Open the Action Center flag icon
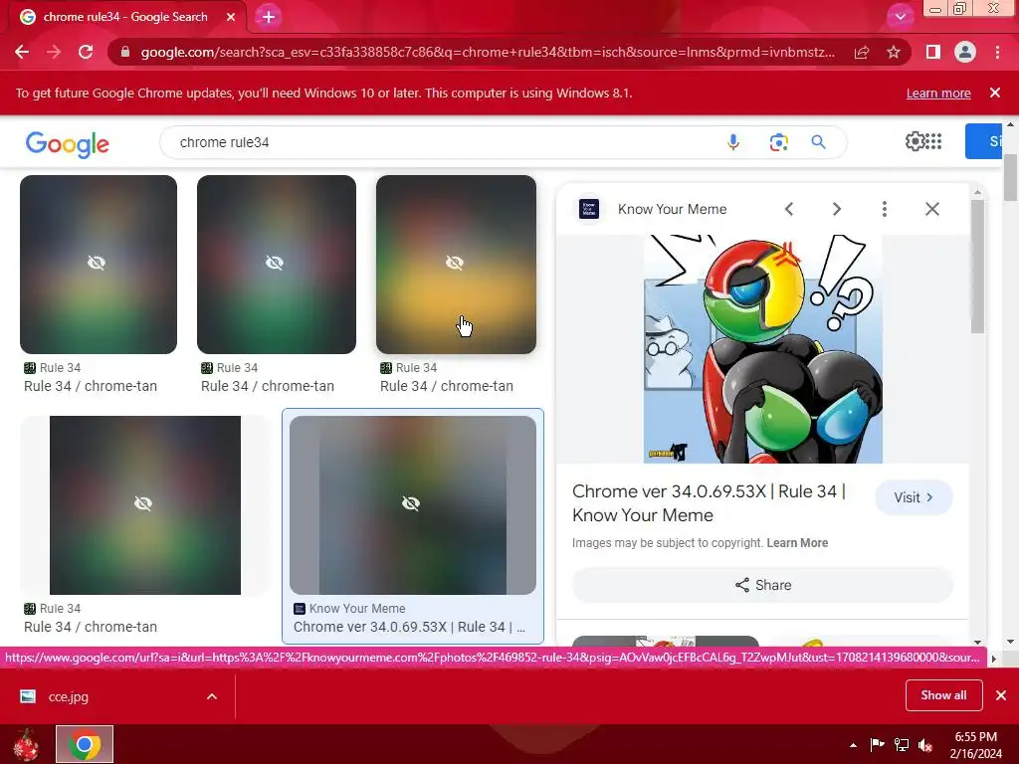1019x764 pixels. (x=877, y=745)
